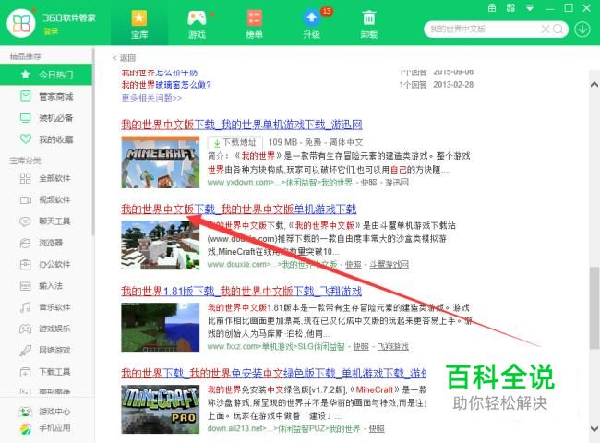Click 更多相关问题>> link
The width and height of the screenshot is (600, 443).
click(151, 98)
